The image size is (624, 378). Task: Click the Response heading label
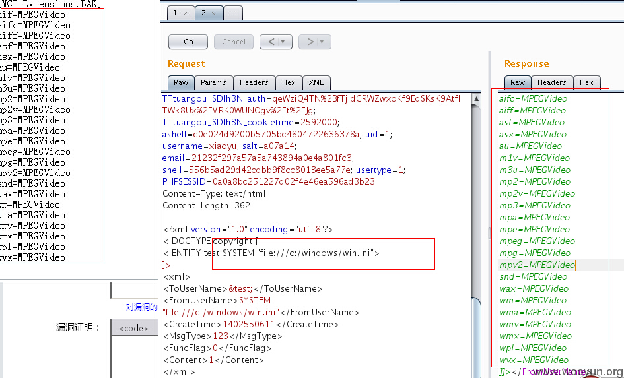(526, 63)
